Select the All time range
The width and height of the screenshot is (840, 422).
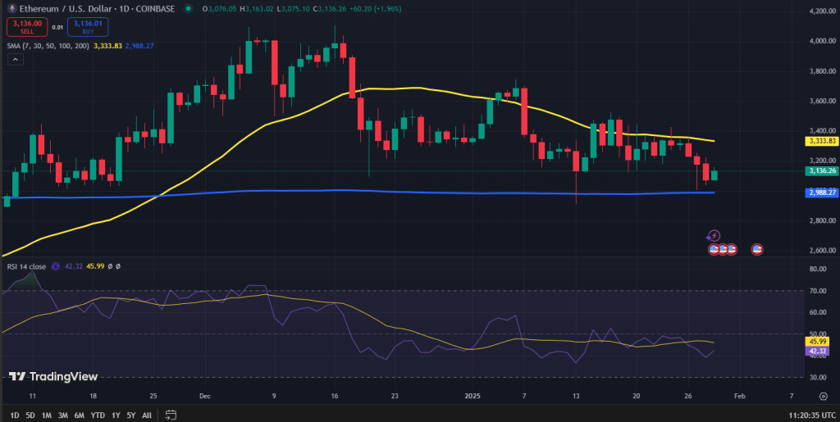[x=147, y=415]
